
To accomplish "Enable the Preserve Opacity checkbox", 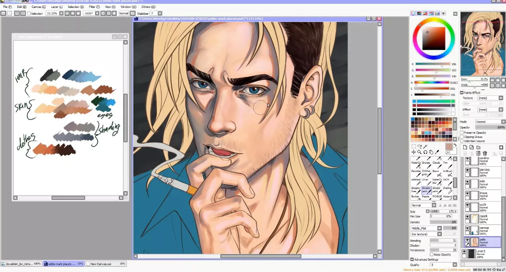I will (462, 132).
